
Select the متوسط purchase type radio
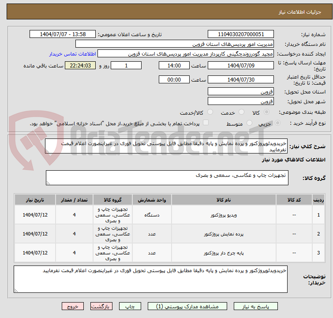[x=250, y=123]
